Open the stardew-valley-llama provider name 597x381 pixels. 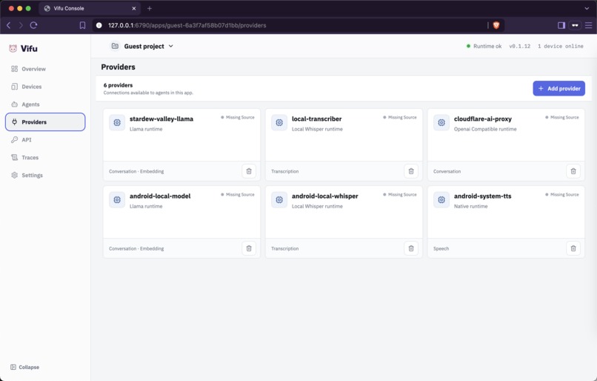pyautogui.click(x=161, y=119)
